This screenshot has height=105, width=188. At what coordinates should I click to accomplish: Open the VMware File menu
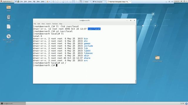pyautogui.click(x=21, y=1)
